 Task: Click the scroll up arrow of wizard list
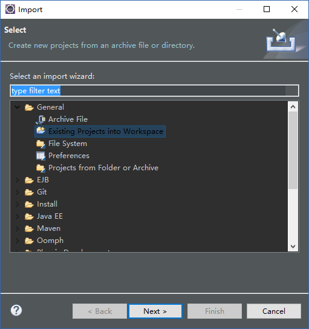tap(293, 107)
